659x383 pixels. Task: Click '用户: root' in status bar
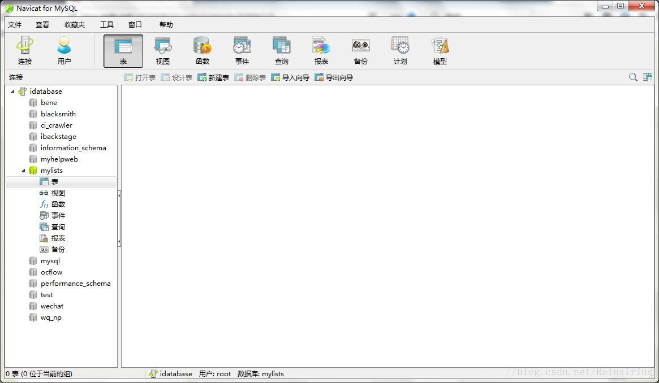tap(215, 374)
